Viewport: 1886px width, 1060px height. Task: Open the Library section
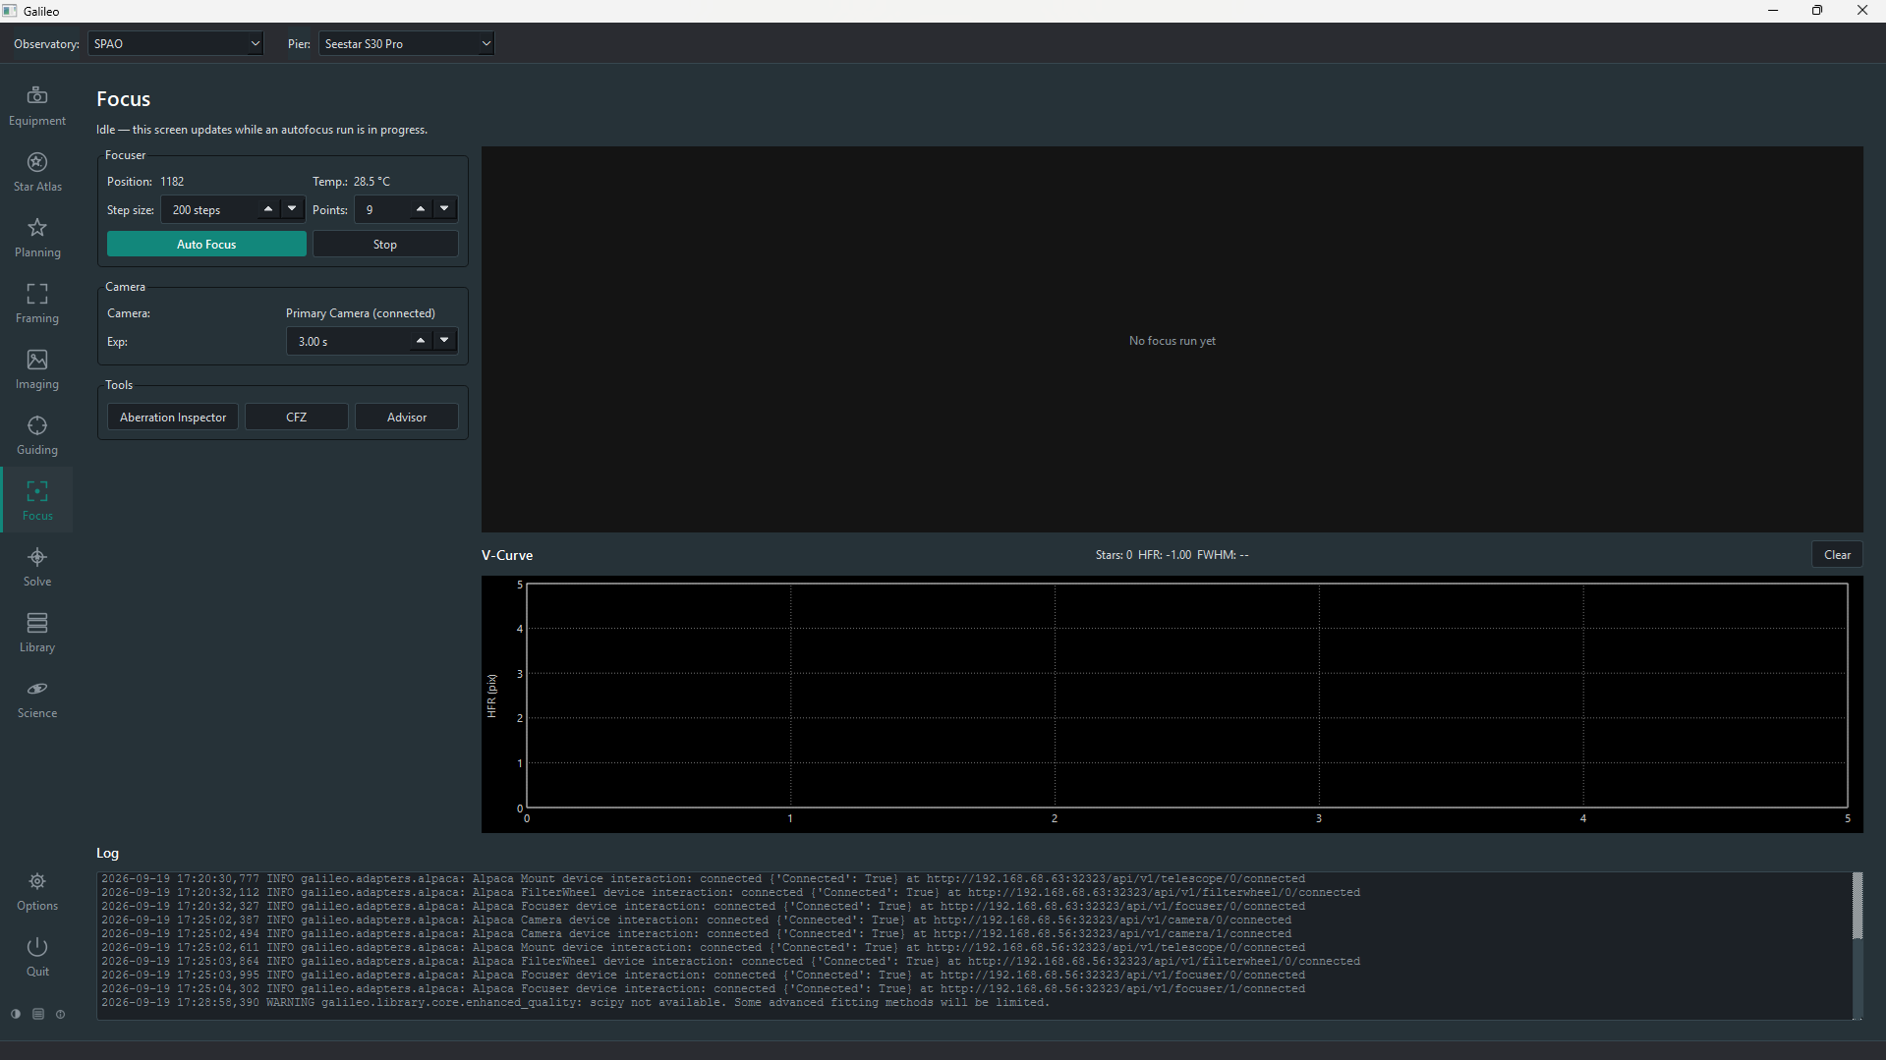37,633
